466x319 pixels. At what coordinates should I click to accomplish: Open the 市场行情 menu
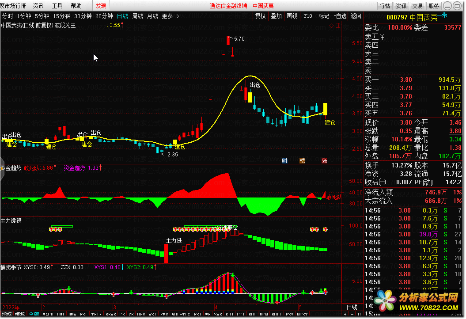[13, 6]
